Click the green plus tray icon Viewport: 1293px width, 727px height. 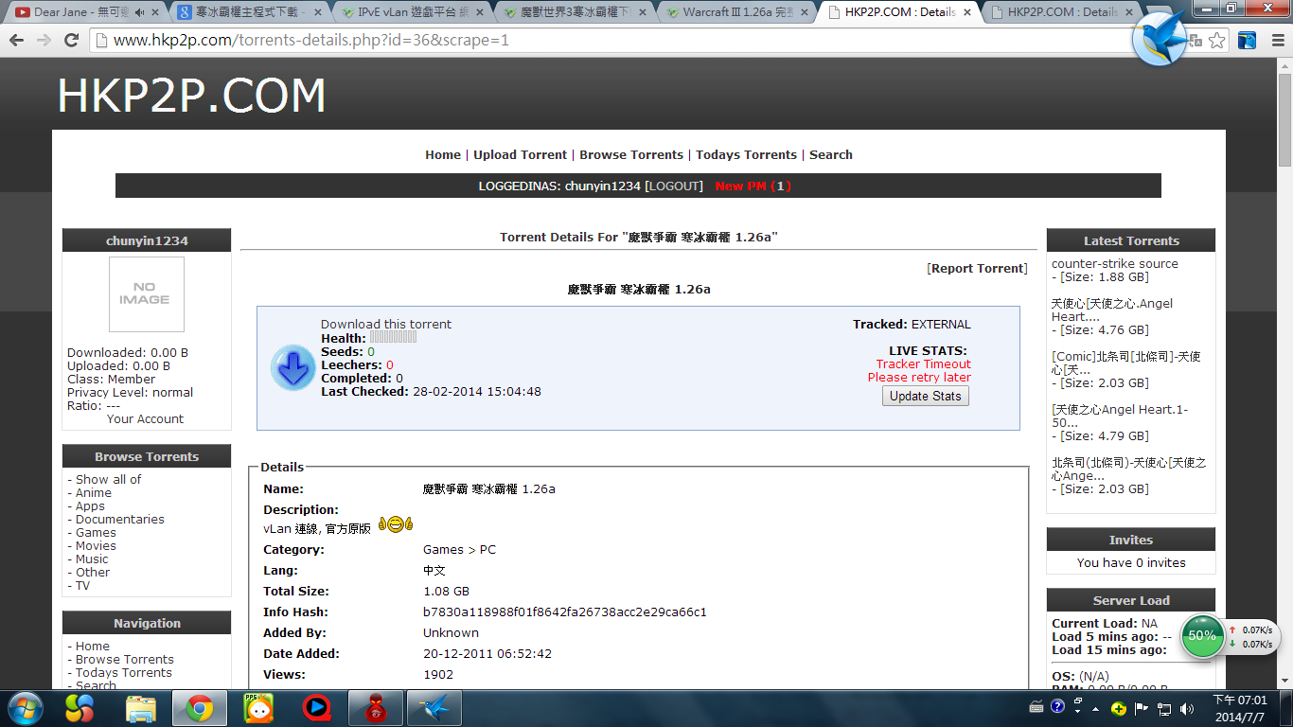pyautogui.click(x=1119, y=708)
